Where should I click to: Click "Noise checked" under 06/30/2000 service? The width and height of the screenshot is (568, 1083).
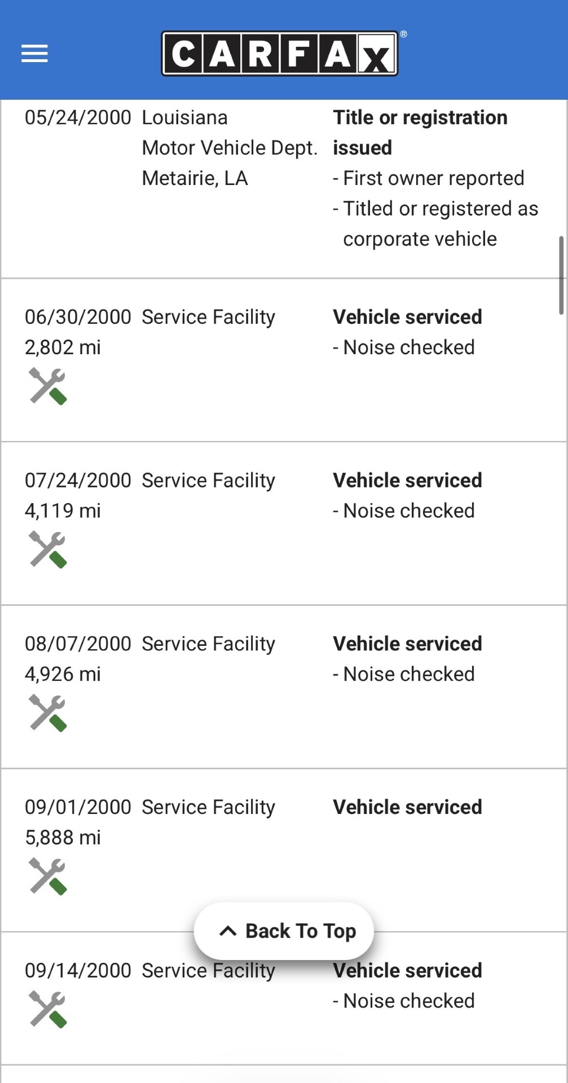pyautogui.click(x=408, y=347)
